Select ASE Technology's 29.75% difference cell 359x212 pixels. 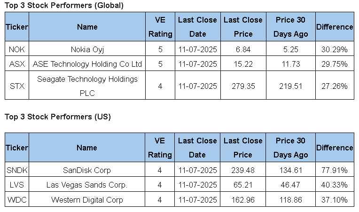click(334, 64)
